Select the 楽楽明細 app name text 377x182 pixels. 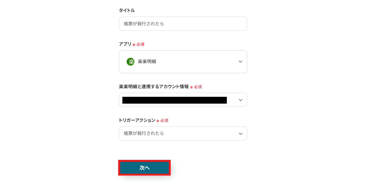[x=147, y=61]
